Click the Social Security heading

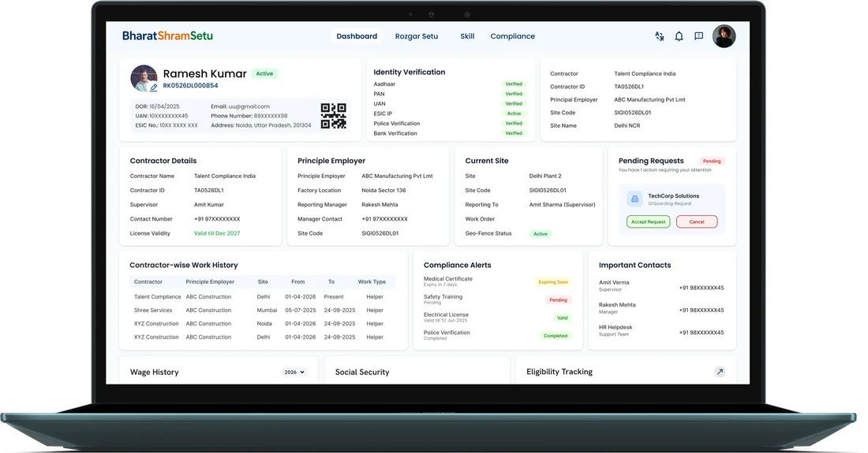click(x=362, y=373)
